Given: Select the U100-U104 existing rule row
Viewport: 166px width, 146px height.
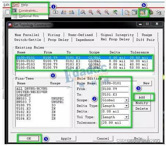Looking at the screenshot, I should click(x=84, y=68).
